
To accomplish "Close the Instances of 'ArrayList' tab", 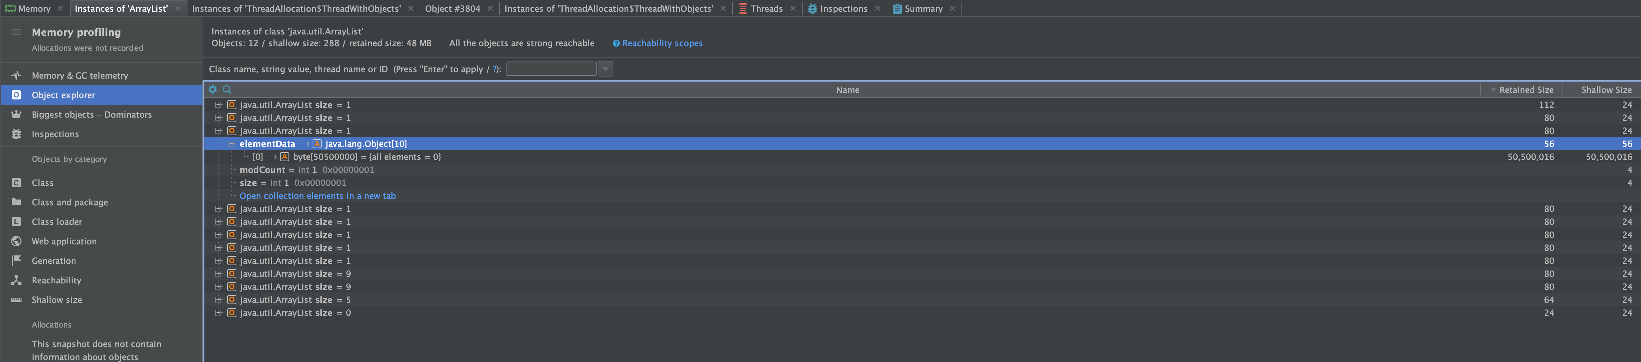I will click(x=178, y=8).
